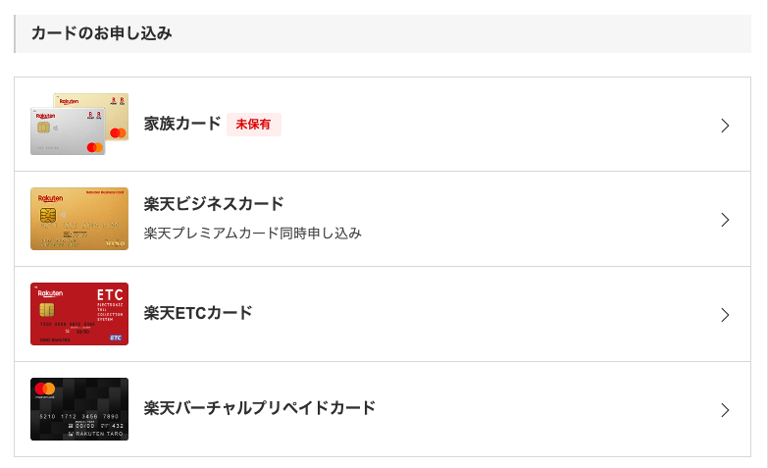
Task: Expand the 家族カード row chevron
Action: tap(725, 125)
